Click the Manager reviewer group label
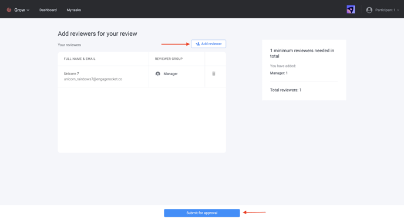The width and height of the screenshot is (404, 220). coord(170,74)
